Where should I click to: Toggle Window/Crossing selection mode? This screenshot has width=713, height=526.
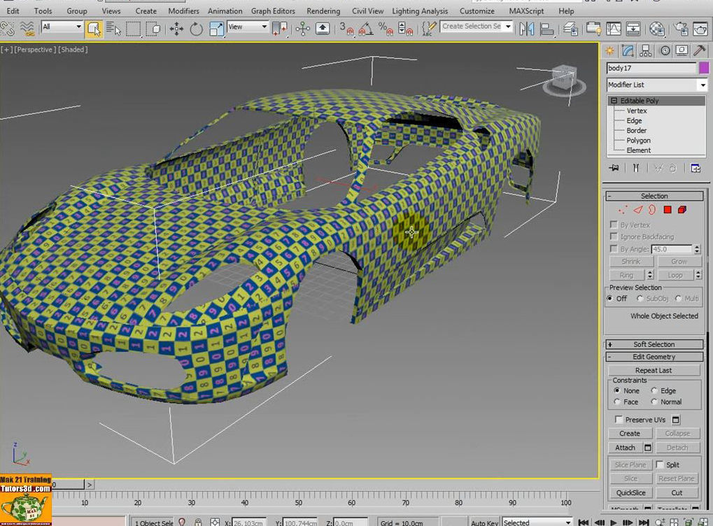pos(154,29)
